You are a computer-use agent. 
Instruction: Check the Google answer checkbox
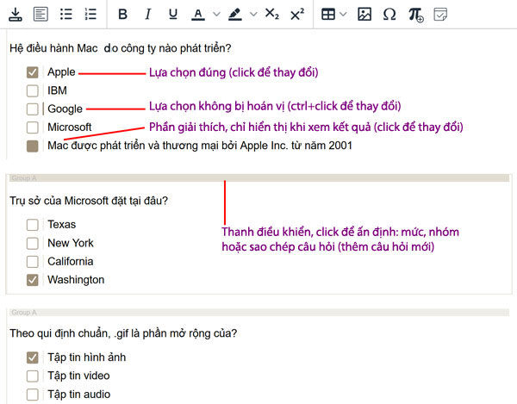[x=33, y=109]
